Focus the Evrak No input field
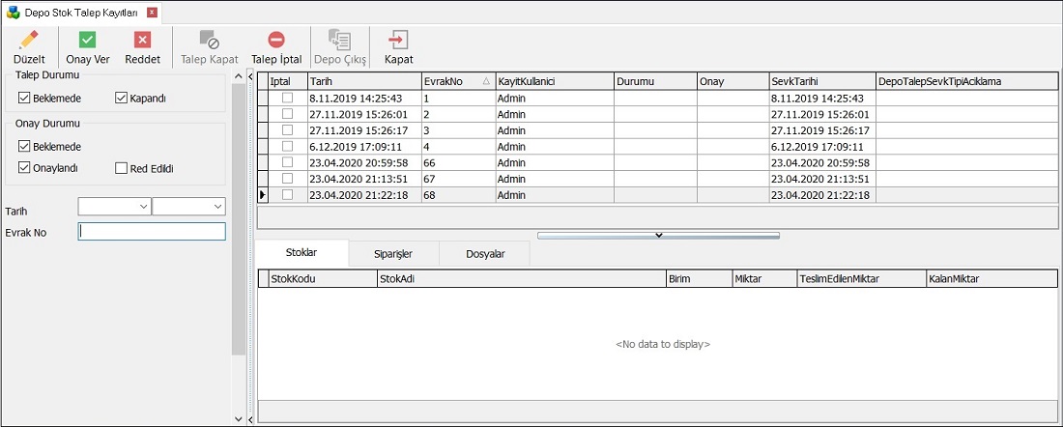This screenshot has height=427, width=1063. pyautogui.click(x=152, y=231)
